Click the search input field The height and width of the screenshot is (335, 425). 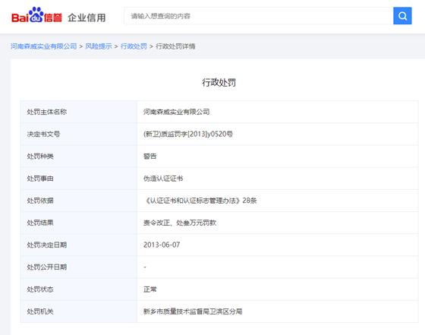(x=259, y=16)
